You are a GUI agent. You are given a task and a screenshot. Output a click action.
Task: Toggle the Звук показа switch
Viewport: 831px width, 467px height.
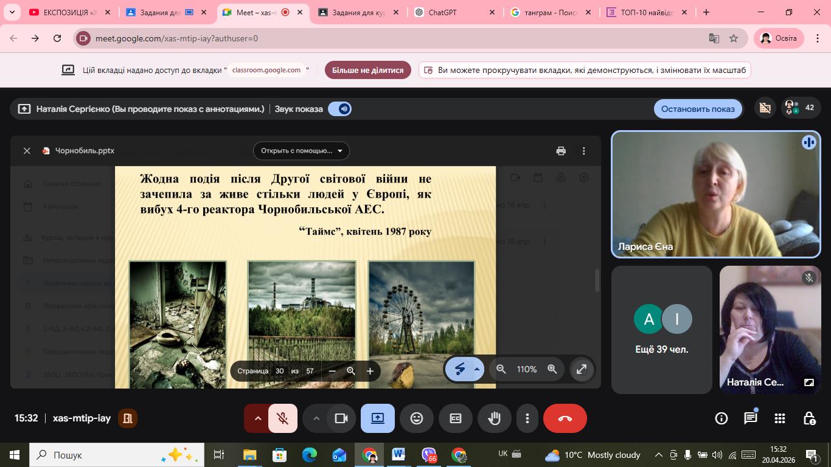point(339,109)
